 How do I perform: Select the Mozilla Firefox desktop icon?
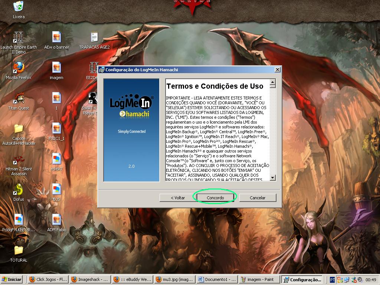pyautogui.click(x=19, y=68)
